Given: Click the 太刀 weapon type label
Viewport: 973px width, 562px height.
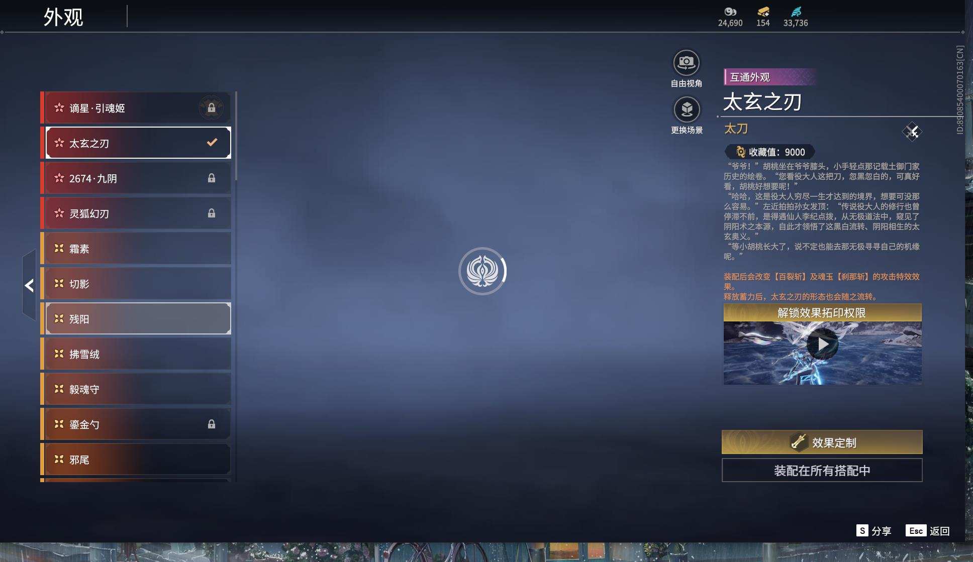Looking at the screenshot, I should click(x=736, y=129).
